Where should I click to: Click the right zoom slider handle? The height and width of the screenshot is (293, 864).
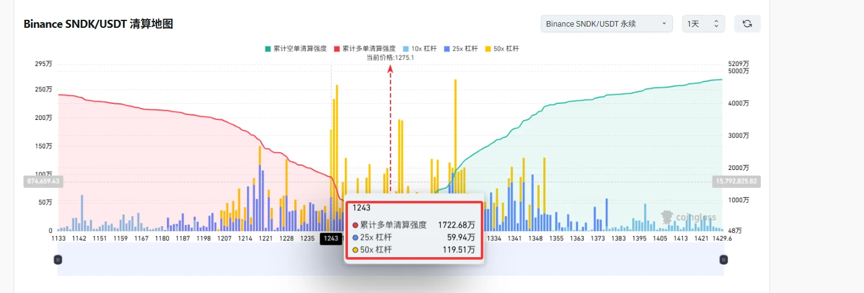tap(723, 260)
